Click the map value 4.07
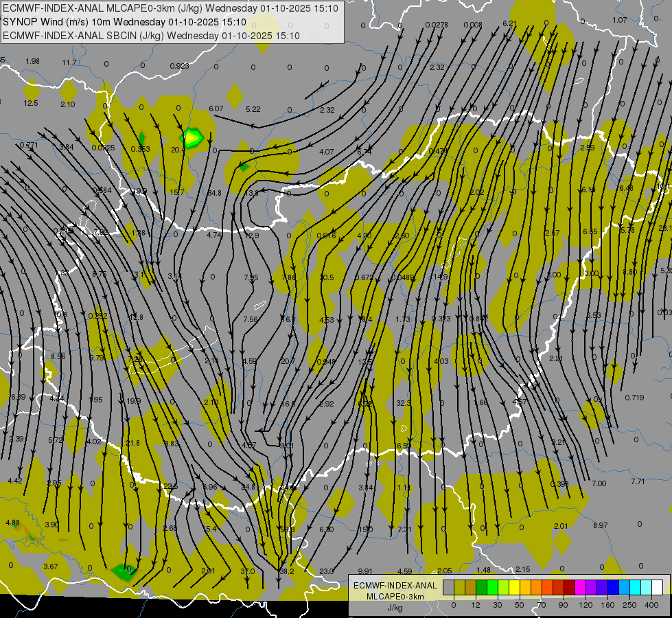 click(327, 152)
